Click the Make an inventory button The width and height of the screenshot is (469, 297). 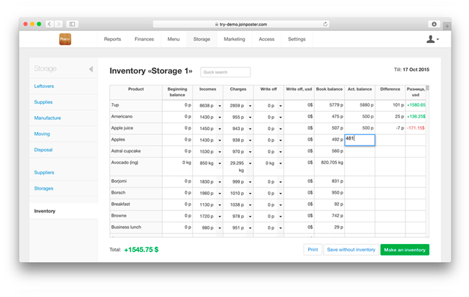point(404,250)
